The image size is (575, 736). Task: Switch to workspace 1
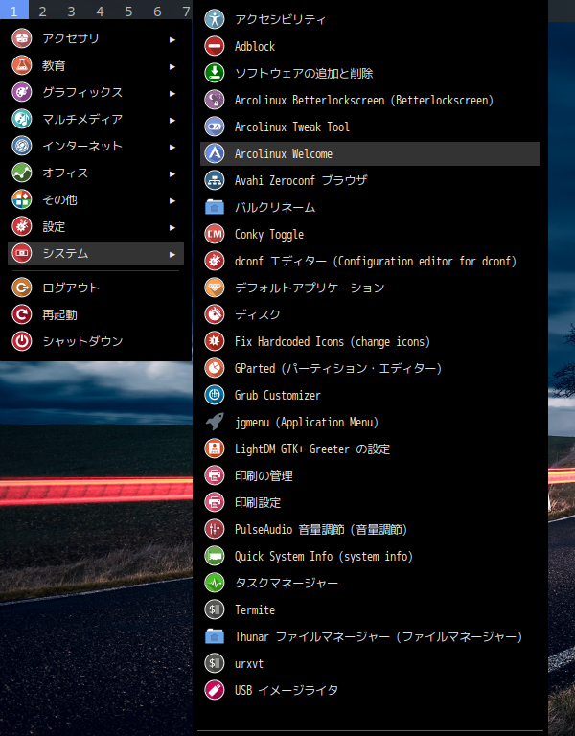[14, 11]
